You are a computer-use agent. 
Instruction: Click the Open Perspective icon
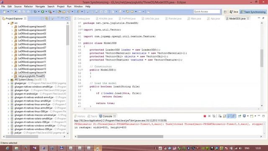point(225,12)
